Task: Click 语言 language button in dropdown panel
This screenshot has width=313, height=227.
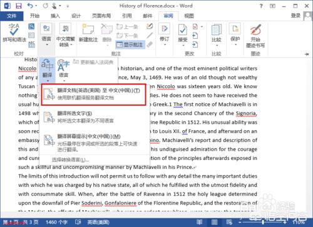Action: [63, 71]
